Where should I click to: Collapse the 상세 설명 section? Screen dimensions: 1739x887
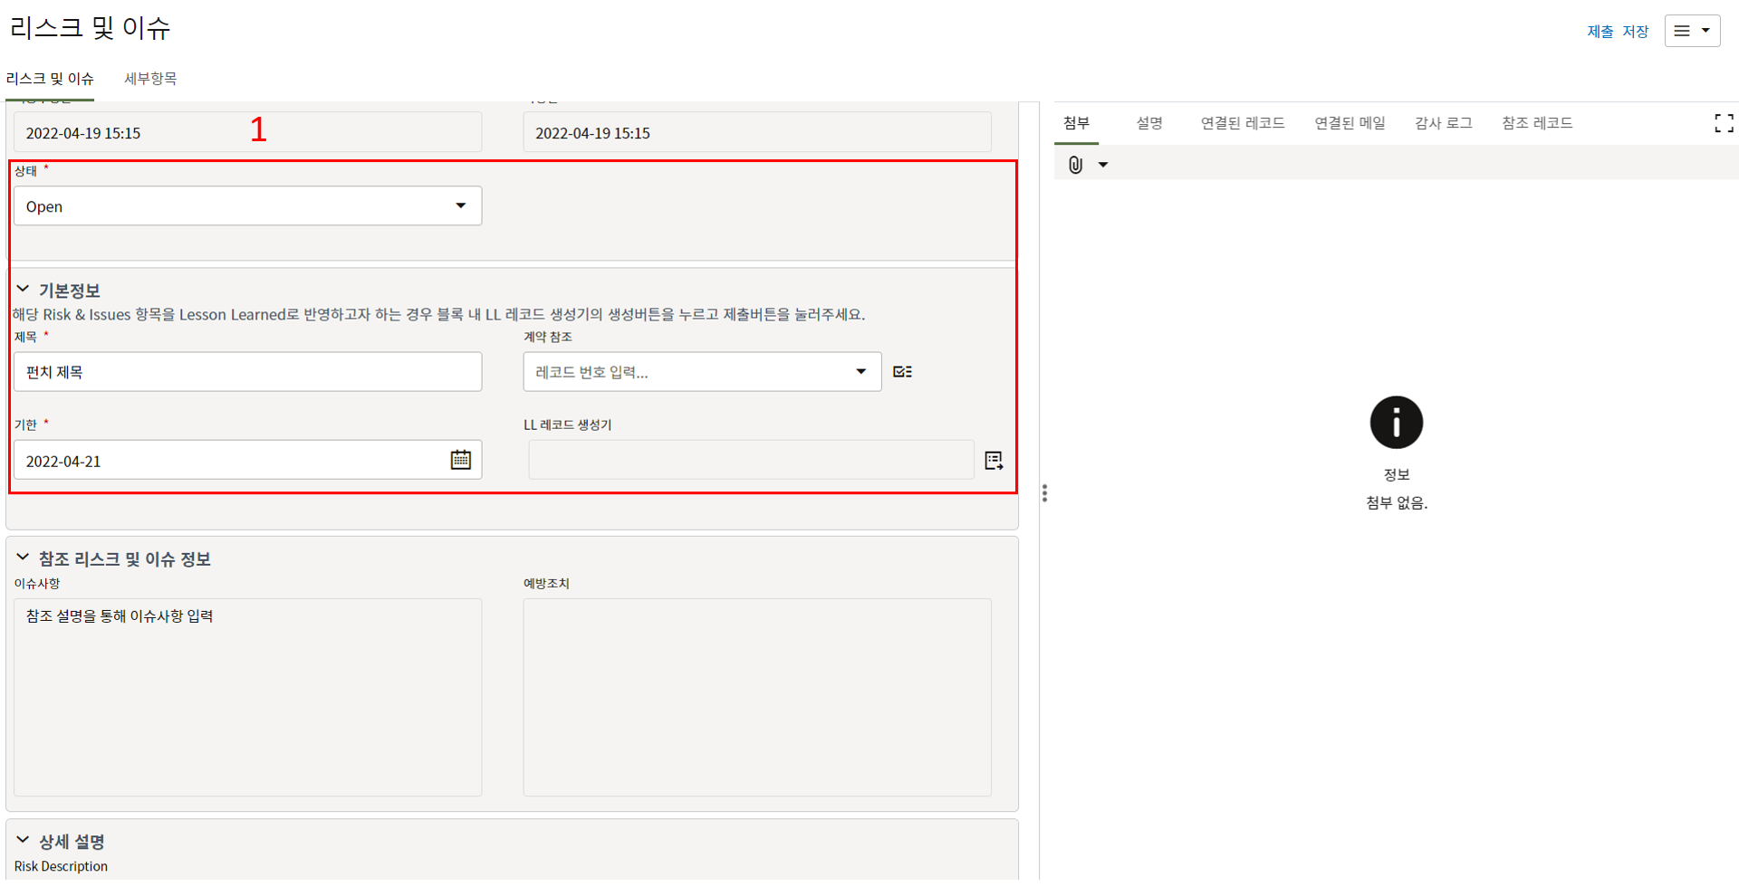point(23,841)
